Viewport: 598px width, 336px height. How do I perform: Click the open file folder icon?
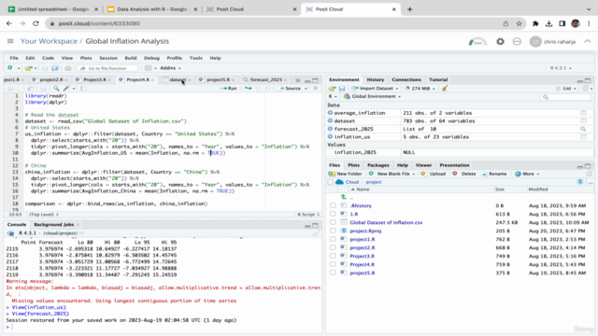pyautogui.click(x=28, y=68)
